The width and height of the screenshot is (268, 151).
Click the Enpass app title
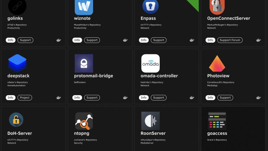(148, 18)
